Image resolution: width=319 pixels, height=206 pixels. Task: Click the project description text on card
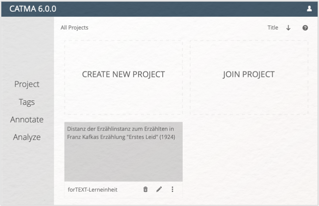(x=121, y=133)
